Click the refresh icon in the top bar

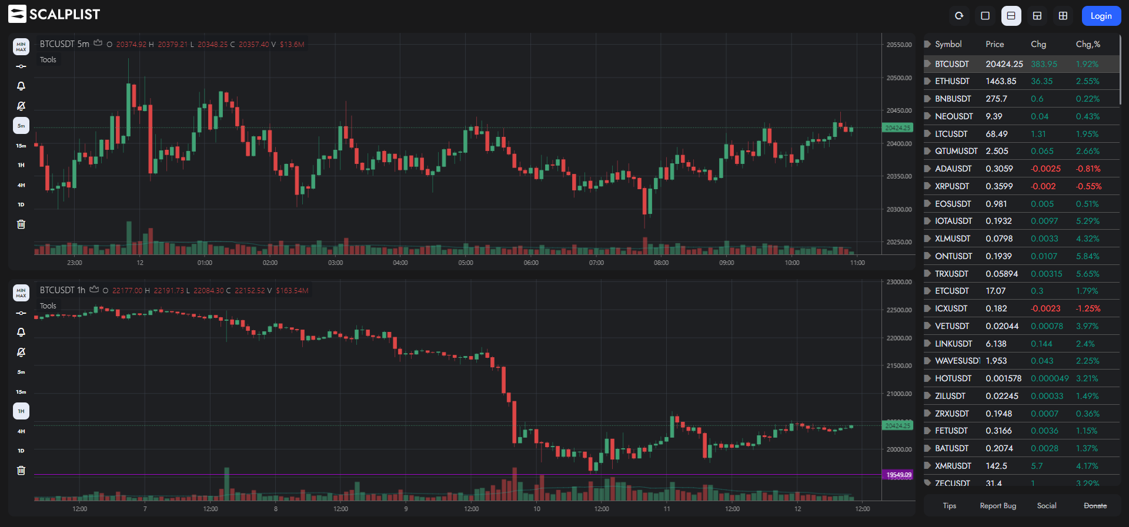click(x=959, y=16)
